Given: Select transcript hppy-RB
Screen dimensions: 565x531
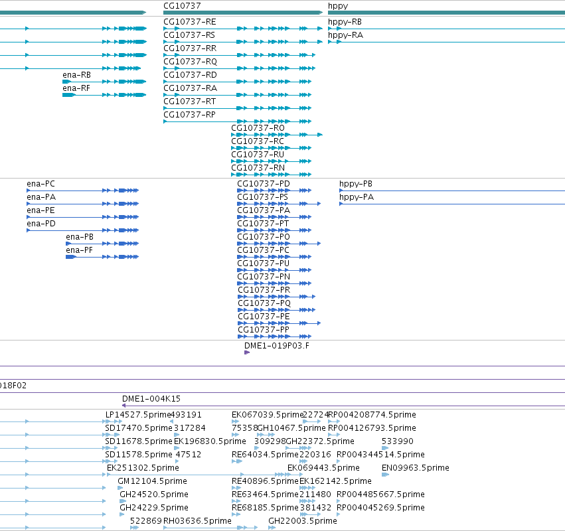Looking at the screenshot, I should [345, 22].
